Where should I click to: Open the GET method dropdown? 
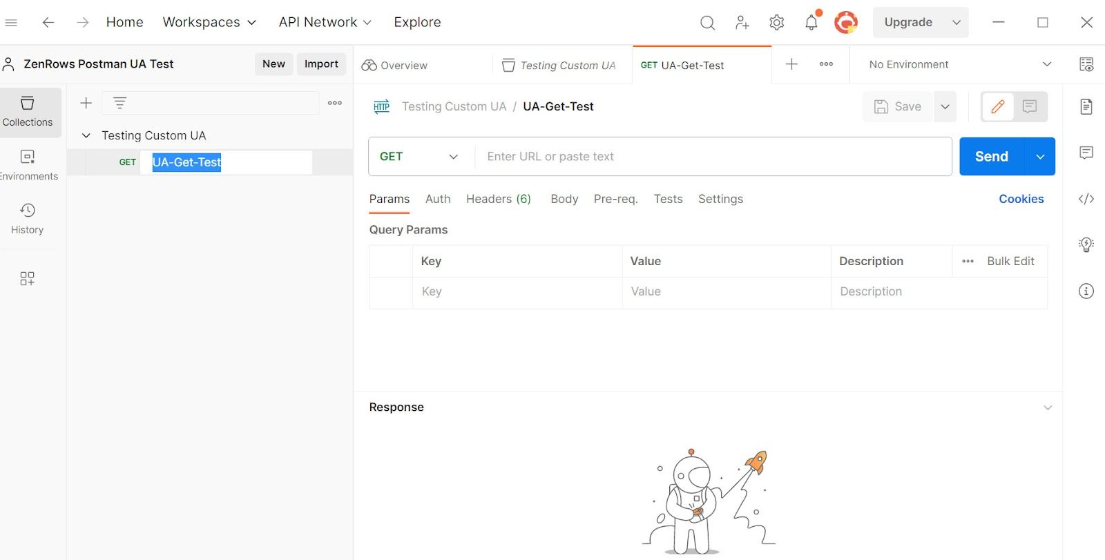[x=420, y=157]
